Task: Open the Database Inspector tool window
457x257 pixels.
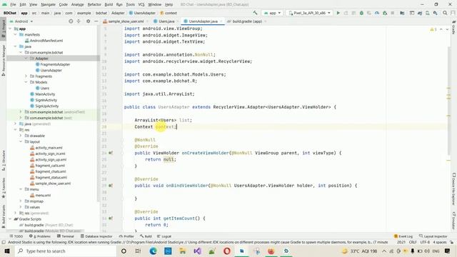Action: tap(96, 236)
